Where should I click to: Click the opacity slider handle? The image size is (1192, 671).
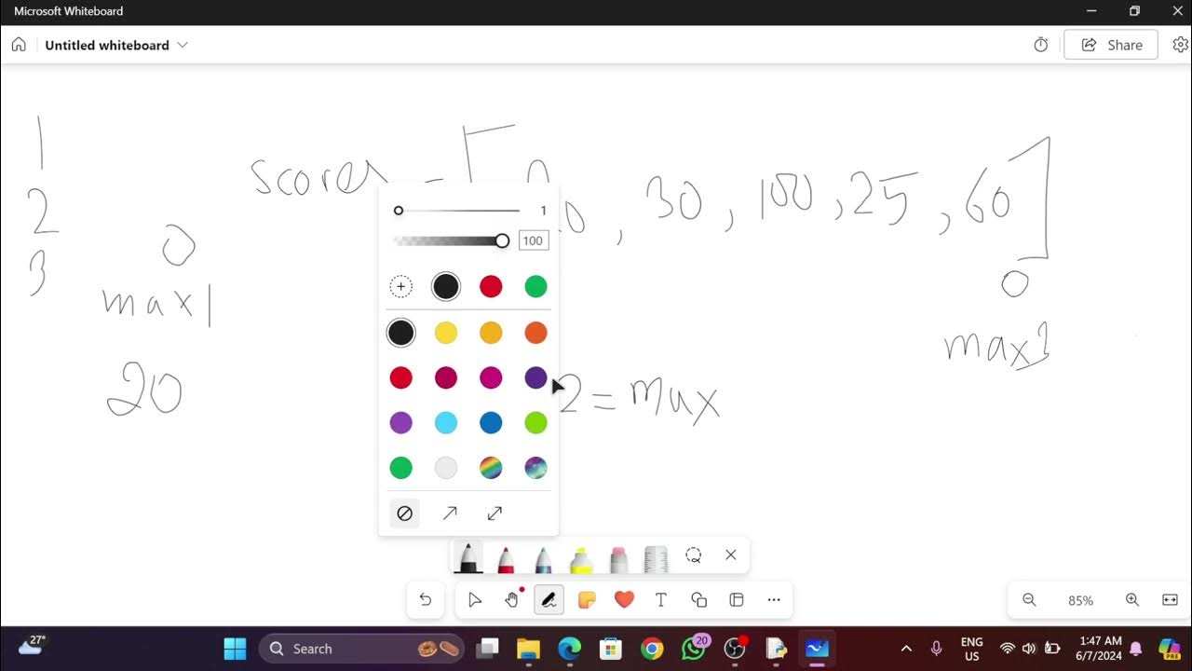(x=502, y=240)
